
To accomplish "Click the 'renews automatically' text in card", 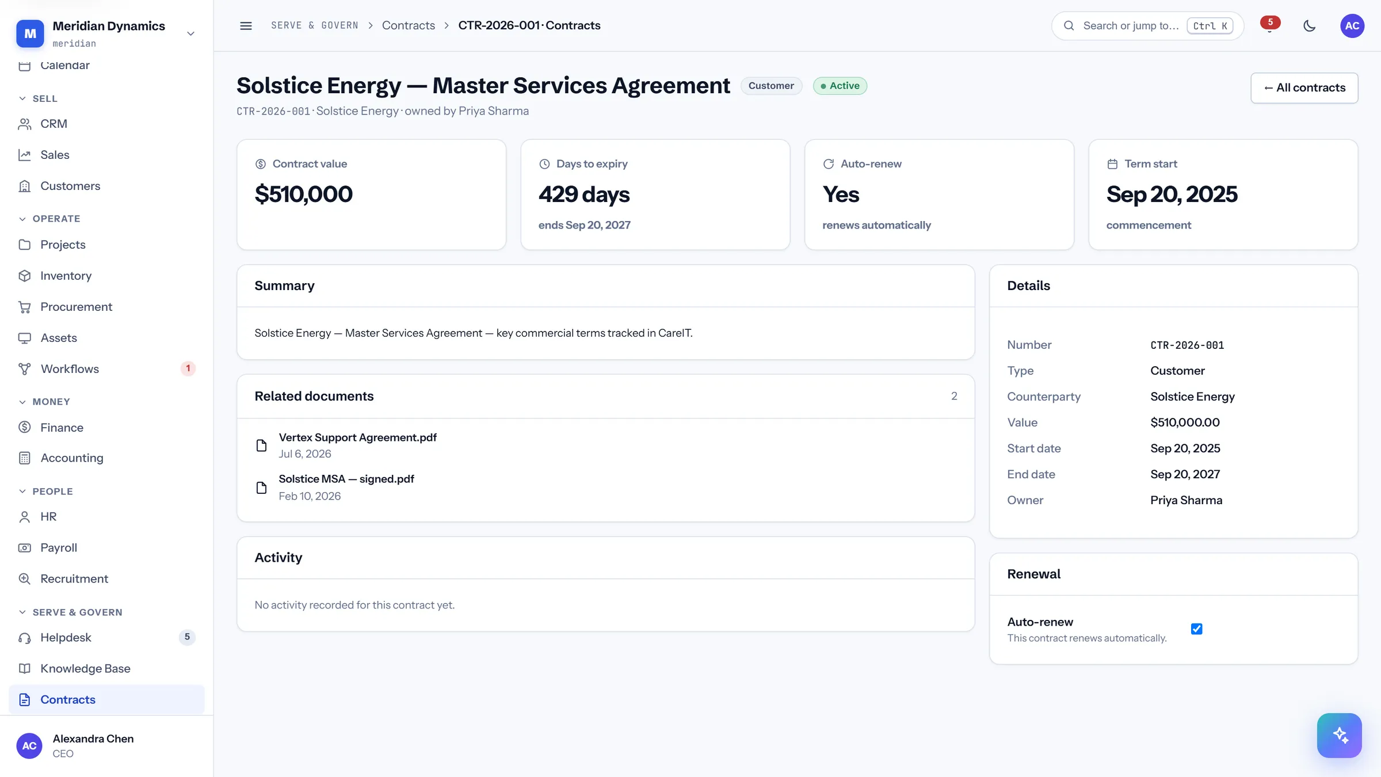I will [x=876, y=225].
